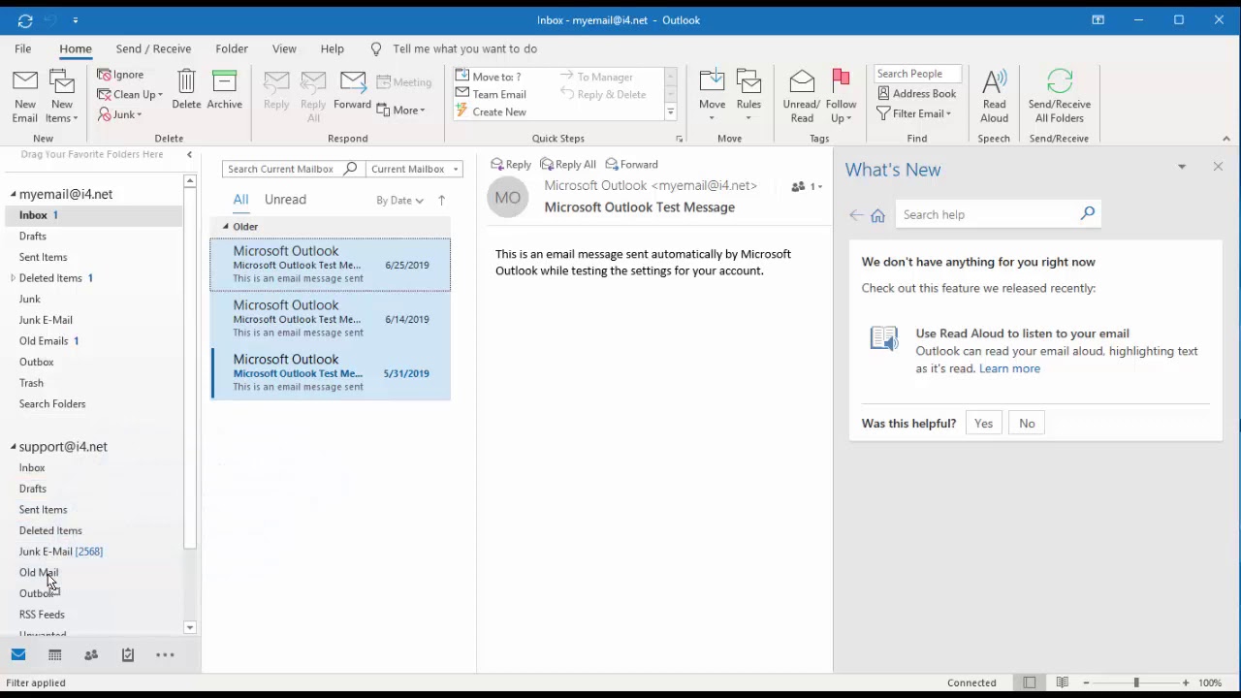Open the RSS Feeds folder
Image resolution: width=1241 pixels, height=698 pixels.
[x=42, y=615]
